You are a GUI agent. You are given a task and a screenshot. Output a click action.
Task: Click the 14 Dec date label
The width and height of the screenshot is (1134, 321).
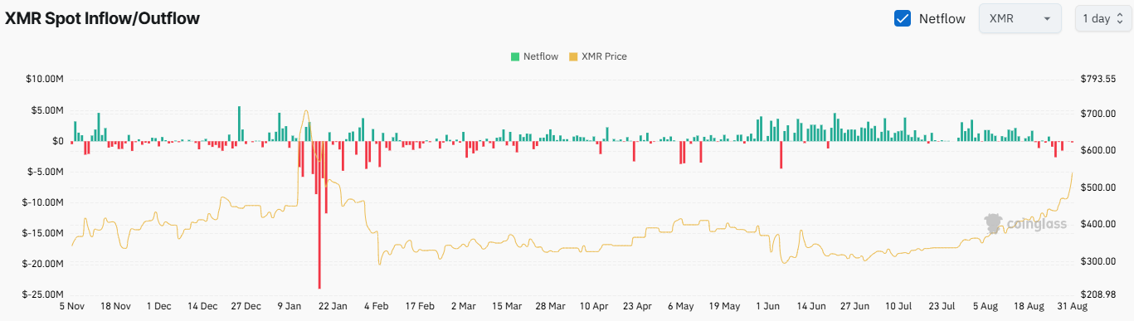click(203, 306)
